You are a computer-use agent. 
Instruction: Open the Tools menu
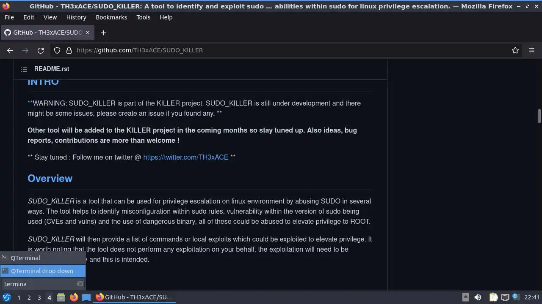point(143,17)
